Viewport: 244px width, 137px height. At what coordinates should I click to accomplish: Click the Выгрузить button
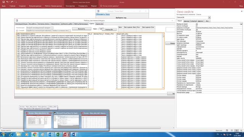click(x=82, y=29)
